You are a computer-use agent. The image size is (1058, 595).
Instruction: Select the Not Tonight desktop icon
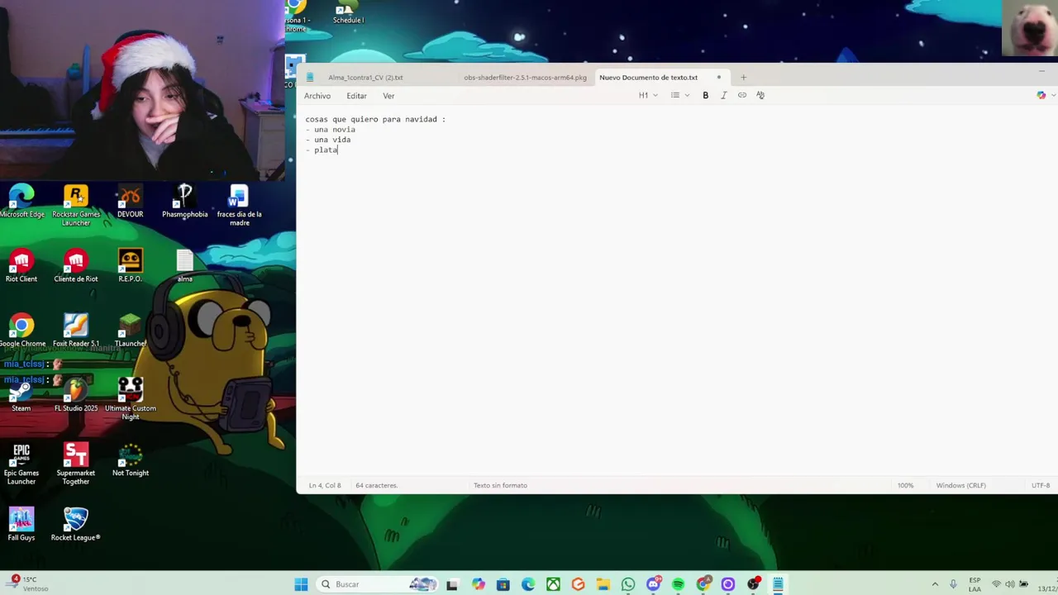(x=130, y=459)
